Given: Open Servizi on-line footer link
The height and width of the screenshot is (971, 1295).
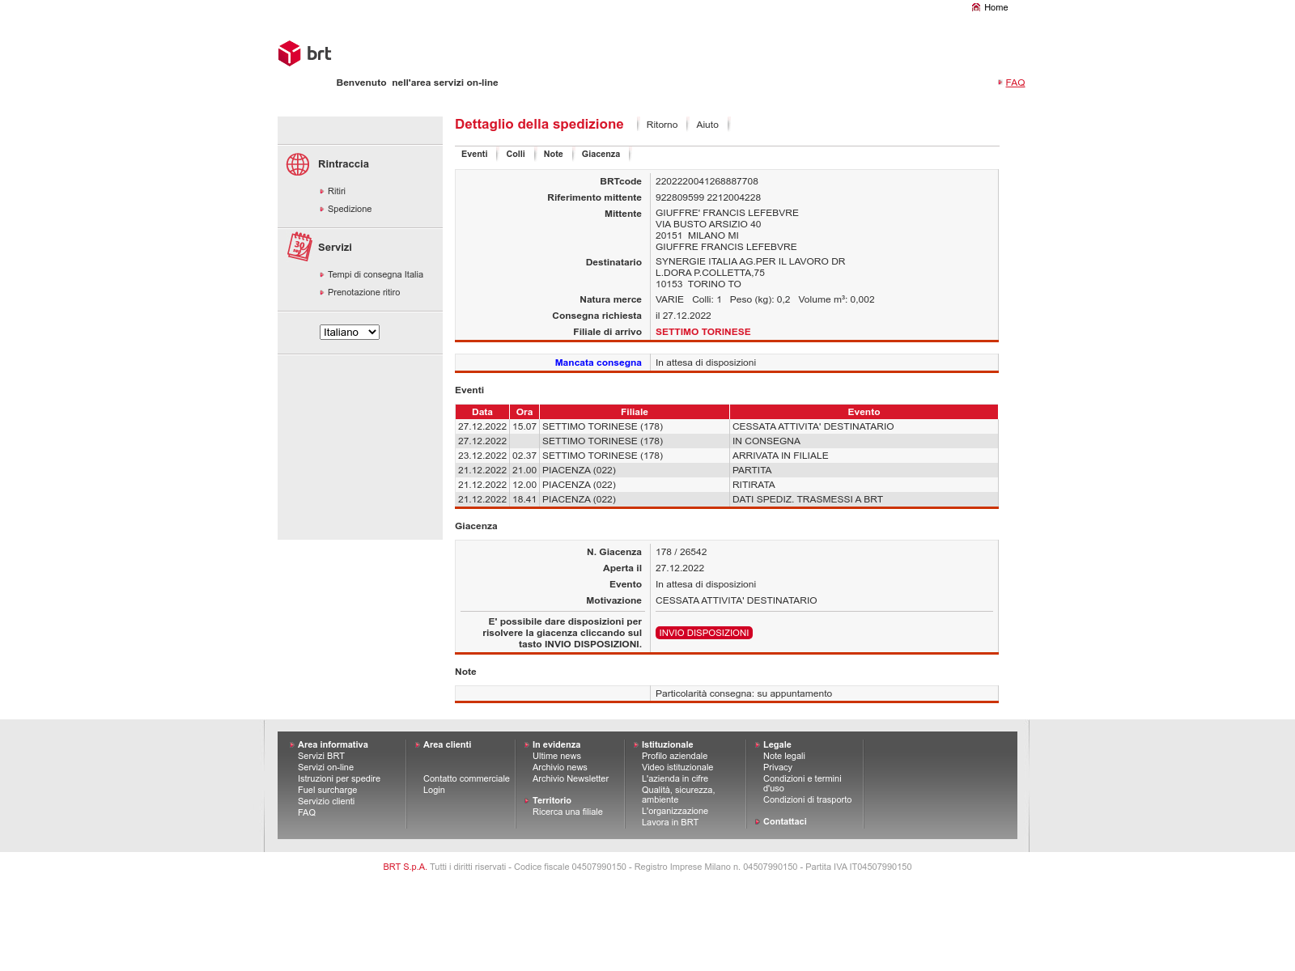Looking at the screenshot, I should (x=325, y=767).
